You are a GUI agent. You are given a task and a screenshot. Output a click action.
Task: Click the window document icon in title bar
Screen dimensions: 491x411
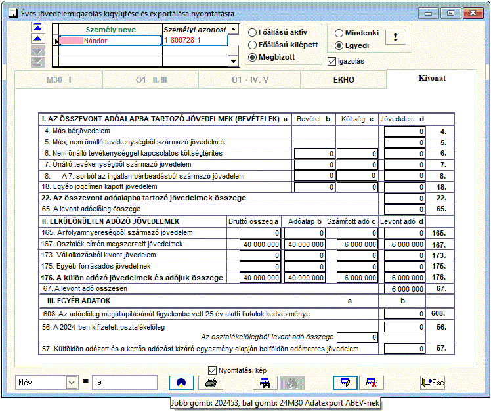12,14
